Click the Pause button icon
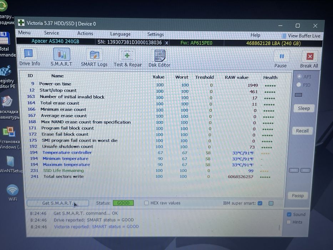The height and width of the screenshot is (250, 333). 282,56
